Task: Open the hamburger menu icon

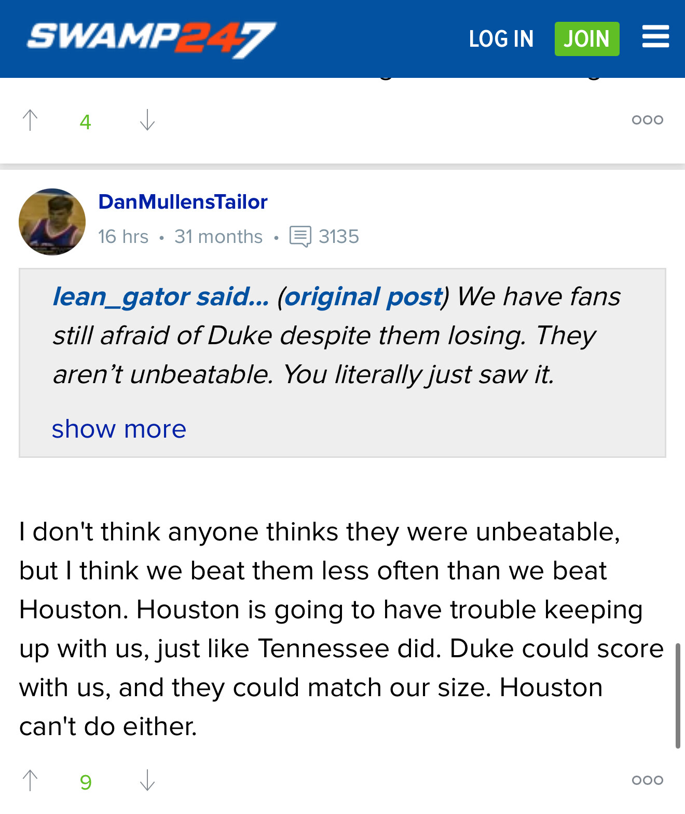Action: pyautogui.click(x=655, y=37)
